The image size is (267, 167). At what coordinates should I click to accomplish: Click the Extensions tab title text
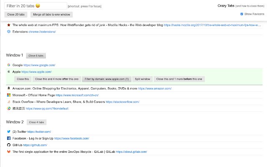click(x=20, y=32)
